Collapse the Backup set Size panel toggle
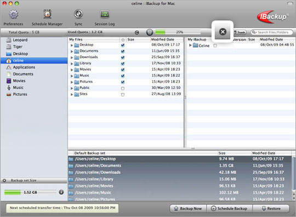Image resolution: width=296 pixels, height=217 pixels. click(x=4, y=180)
